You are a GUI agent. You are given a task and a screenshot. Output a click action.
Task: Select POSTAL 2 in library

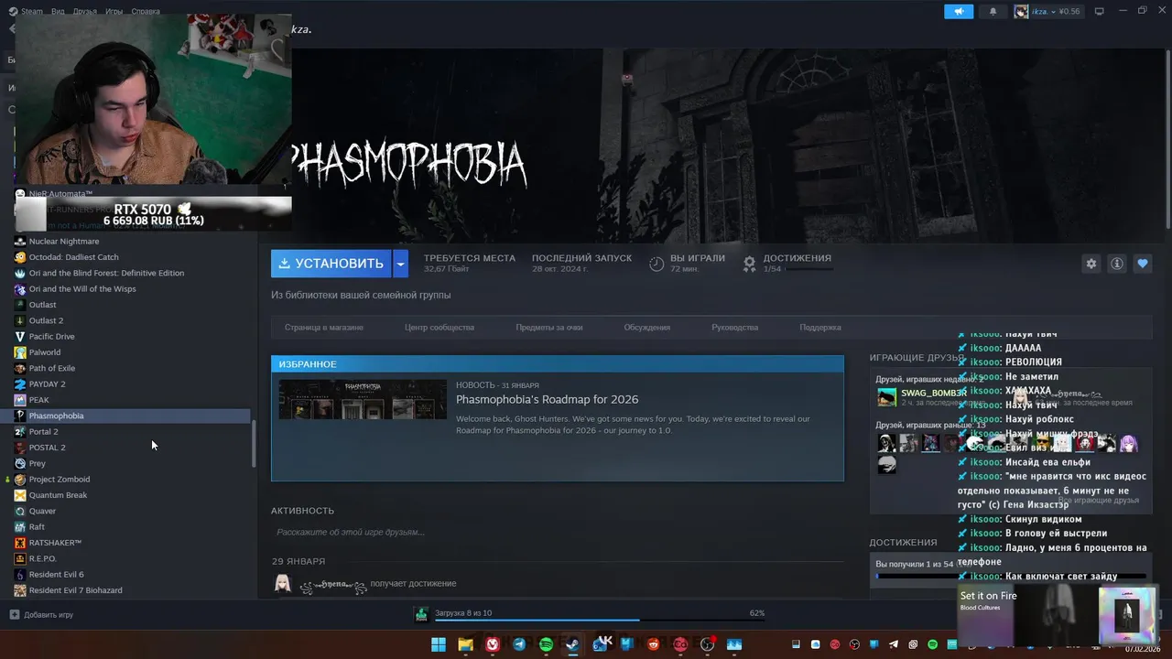(x=47, y=448)
